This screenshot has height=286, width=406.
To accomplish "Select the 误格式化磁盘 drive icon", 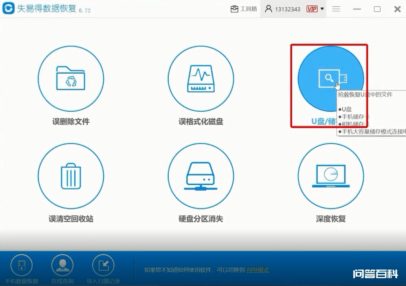I will click(201, 79).
